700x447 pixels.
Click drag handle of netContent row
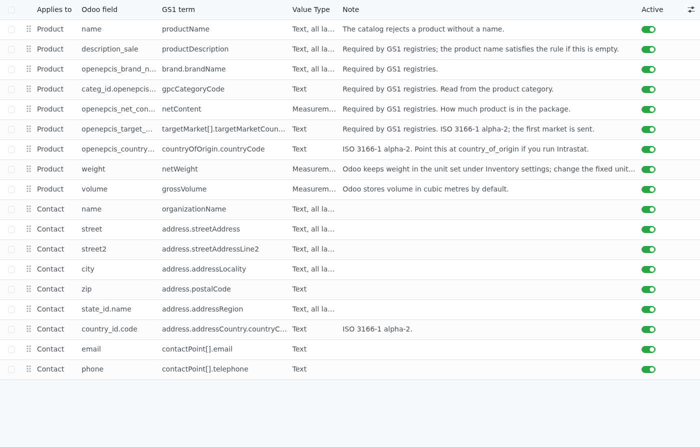[28, 109]
